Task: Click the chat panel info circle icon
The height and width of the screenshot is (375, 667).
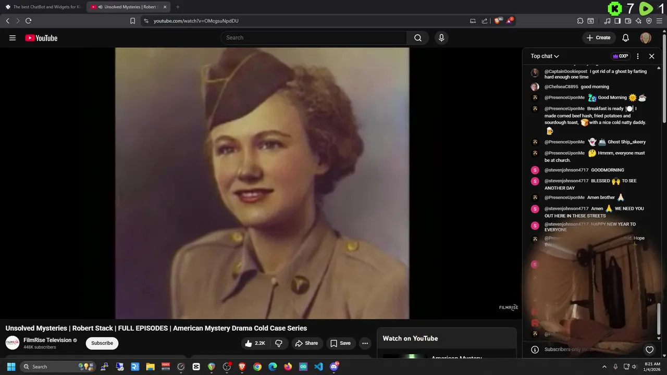Action: (535, 349)
